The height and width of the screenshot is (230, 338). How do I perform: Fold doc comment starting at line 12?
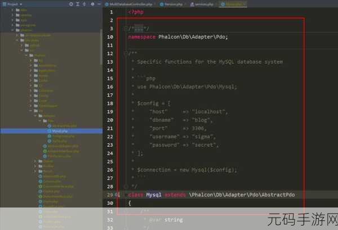coord(126,53)
